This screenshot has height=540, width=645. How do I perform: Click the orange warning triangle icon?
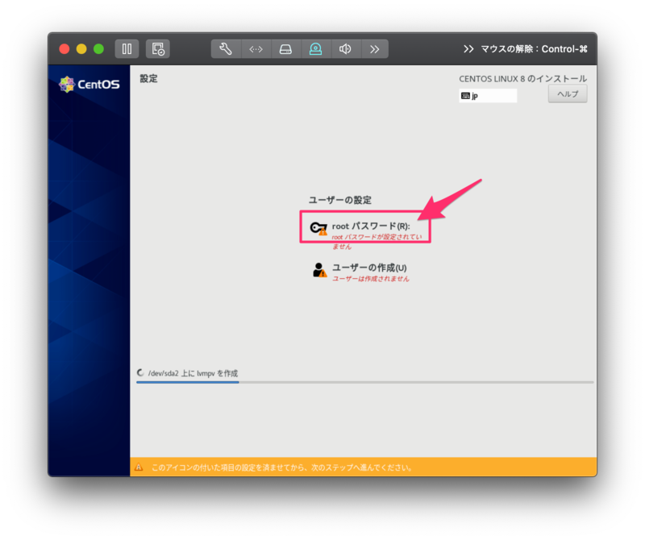139,467
